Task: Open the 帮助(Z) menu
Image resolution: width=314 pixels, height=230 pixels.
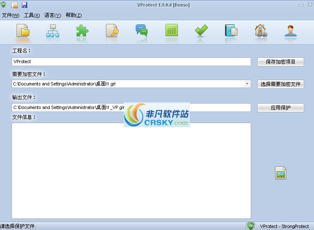Action: point(74,15)
